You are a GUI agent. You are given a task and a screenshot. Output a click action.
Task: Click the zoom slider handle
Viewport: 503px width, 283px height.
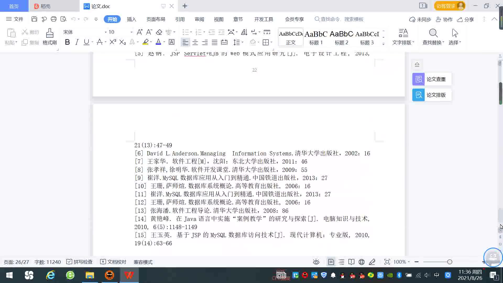[450, 262]
